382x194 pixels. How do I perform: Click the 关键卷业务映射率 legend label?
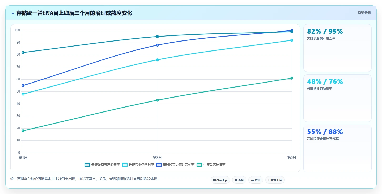point(141,165)
